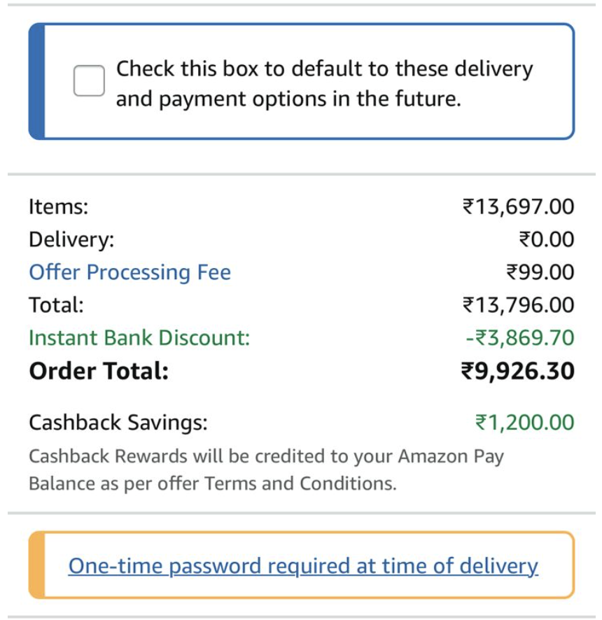Click the 'Delivery:' label
Image resolution: width=602 pixels, height=620 pixels.
(71, 240)
